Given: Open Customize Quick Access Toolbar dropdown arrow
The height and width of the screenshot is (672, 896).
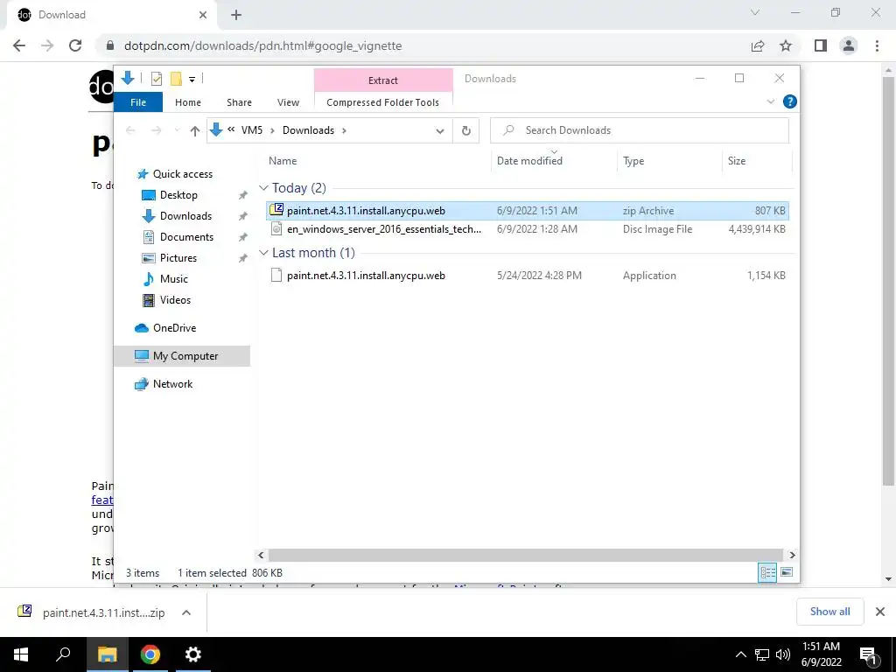Looking at the screenshot, I should click(192, 80).
